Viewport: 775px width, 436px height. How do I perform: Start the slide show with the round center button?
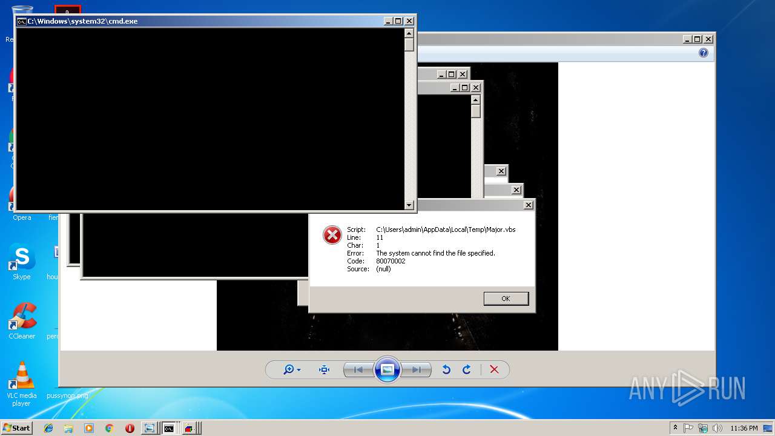387,369
